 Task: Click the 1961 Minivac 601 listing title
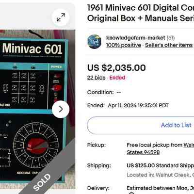141,13
